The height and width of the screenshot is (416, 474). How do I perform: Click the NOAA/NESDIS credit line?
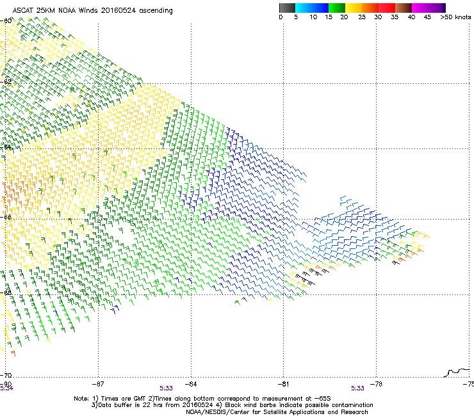click(277, 412)
